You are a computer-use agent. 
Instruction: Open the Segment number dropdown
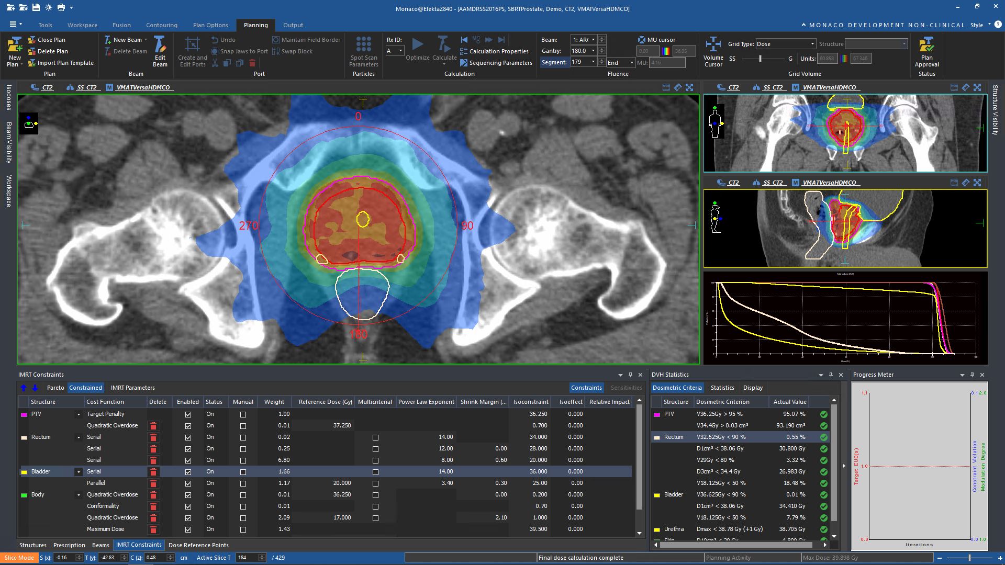593,62
